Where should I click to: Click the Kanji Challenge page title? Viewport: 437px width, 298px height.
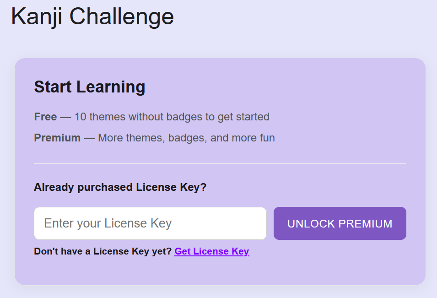point(92,17)
